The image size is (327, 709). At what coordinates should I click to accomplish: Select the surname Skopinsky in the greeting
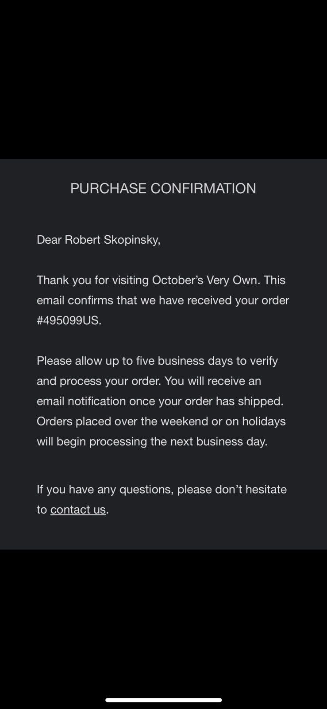click(131, 240)
